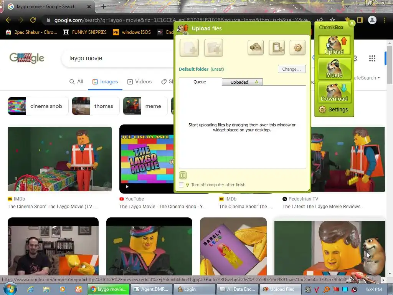393x295 pixels.
Task: Open the Barely Lego image thumbnail
Action: [x=233, y=246]
